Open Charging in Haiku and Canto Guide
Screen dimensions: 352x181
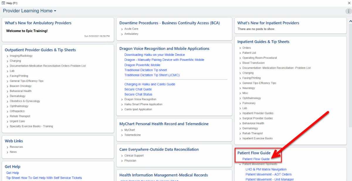tap(150, 84)
